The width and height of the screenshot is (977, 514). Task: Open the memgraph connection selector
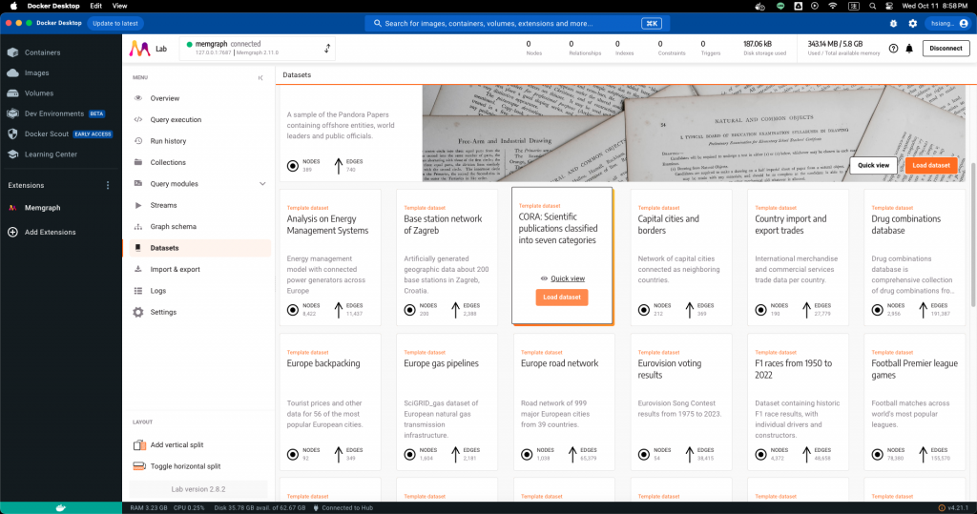tap(258, 48)
